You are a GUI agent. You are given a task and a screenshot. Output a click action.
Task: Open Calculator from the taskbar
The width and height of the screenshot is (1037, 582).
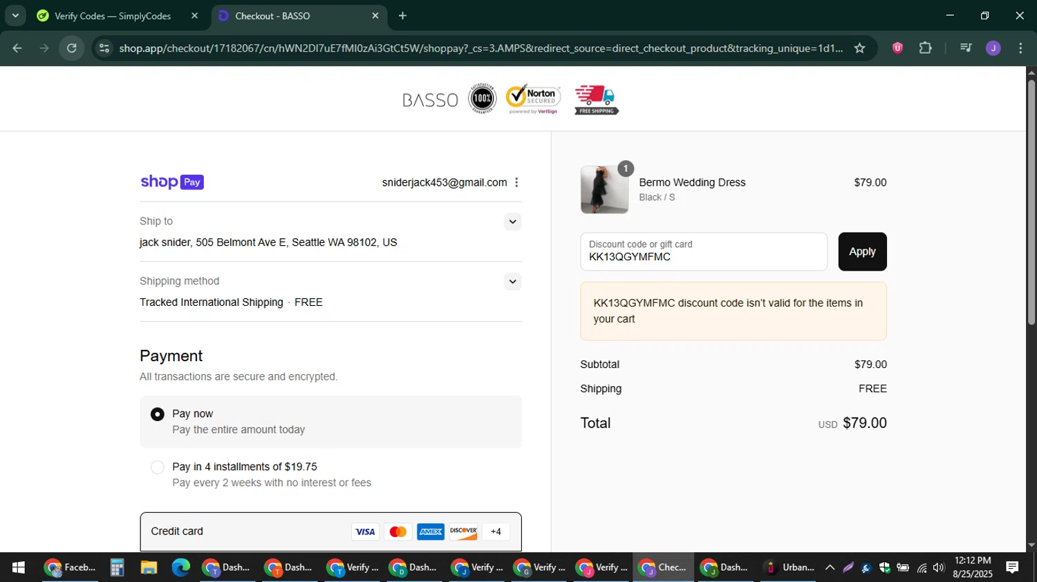117,568
